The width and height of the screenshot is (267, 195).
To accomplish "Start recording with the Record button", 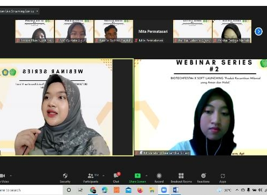I will coord(159,178).
